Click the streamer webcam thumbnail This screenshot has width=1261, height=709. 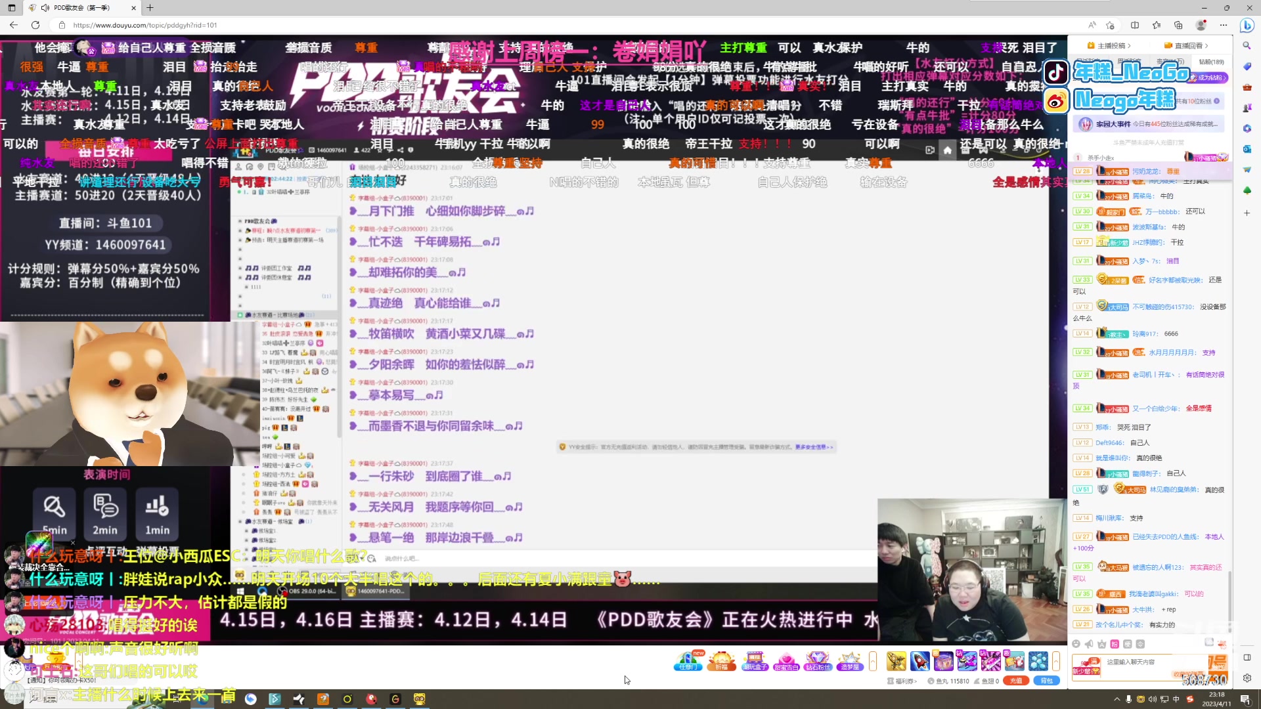972,569
